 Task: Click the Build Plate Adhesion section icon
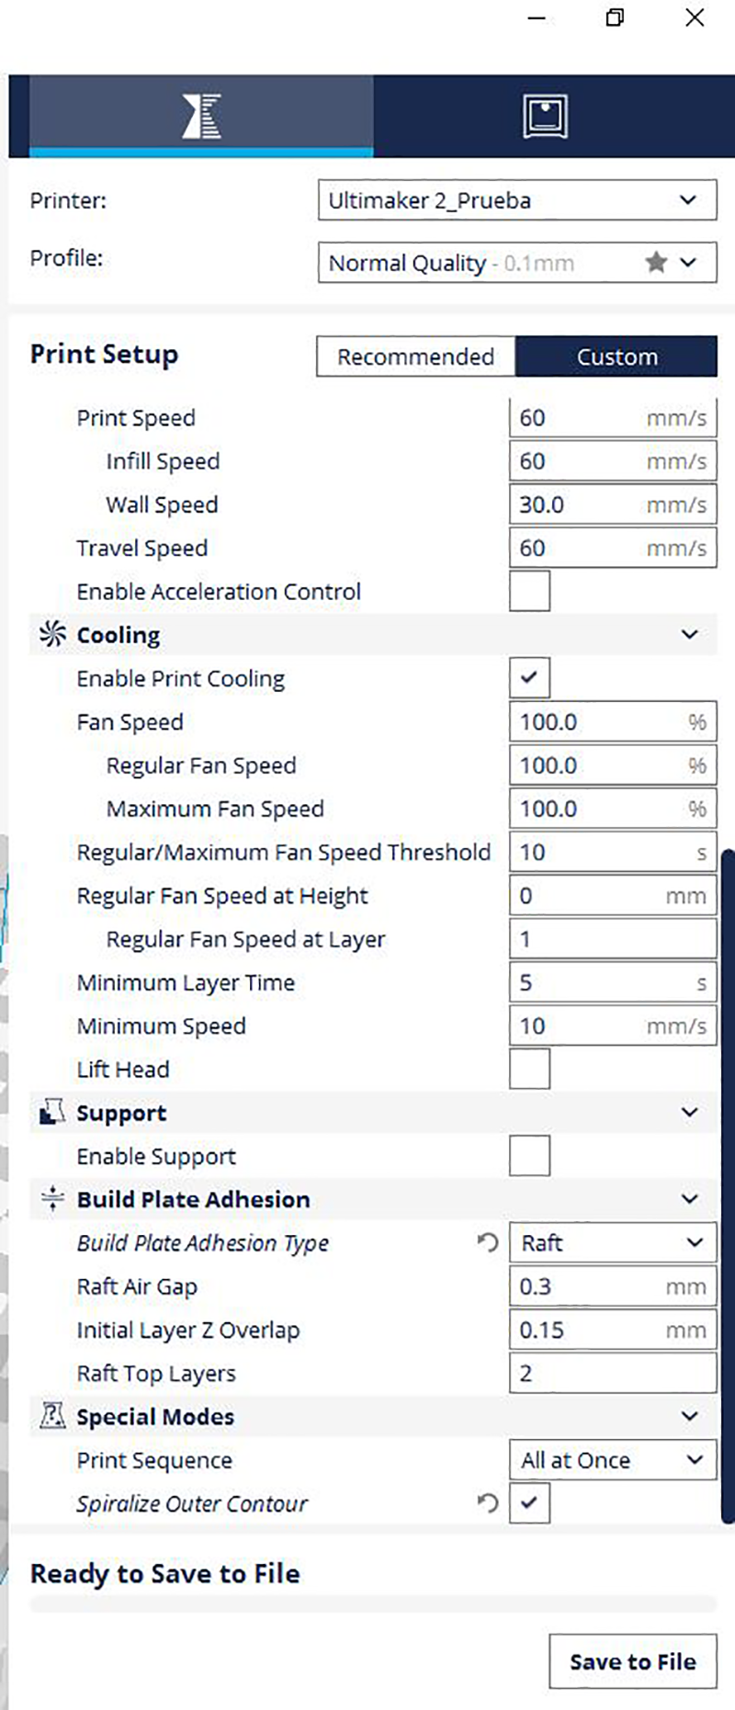click(52, 1199)
